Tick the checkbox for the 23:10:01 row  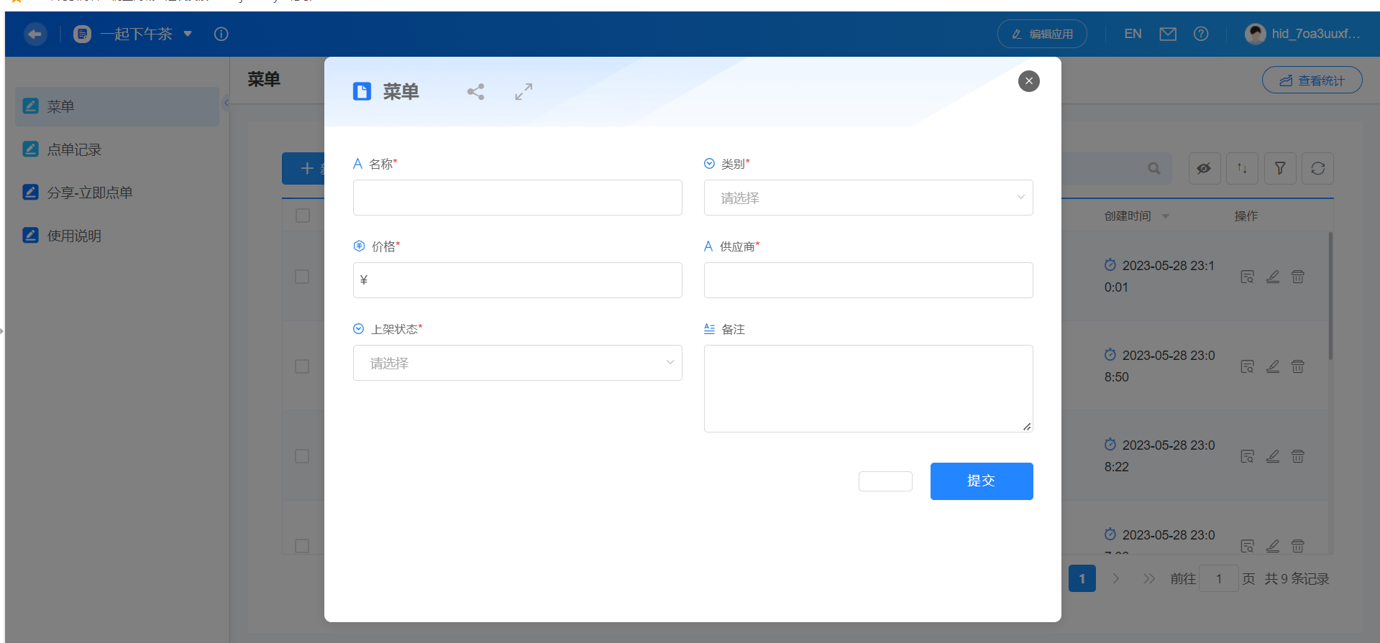[x=303, y=277]
